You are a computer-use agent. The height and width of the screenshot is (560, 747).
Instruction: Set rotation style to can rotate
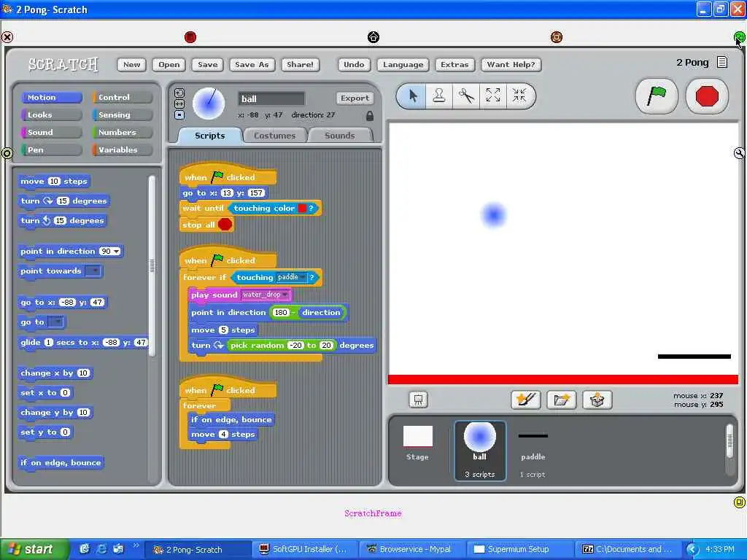(179, 93)
